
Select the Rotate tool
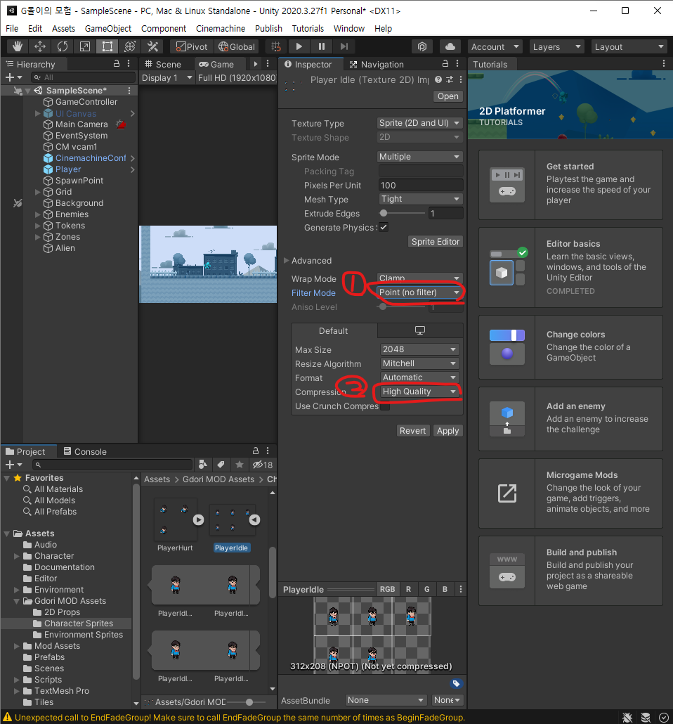click(63, 46)
